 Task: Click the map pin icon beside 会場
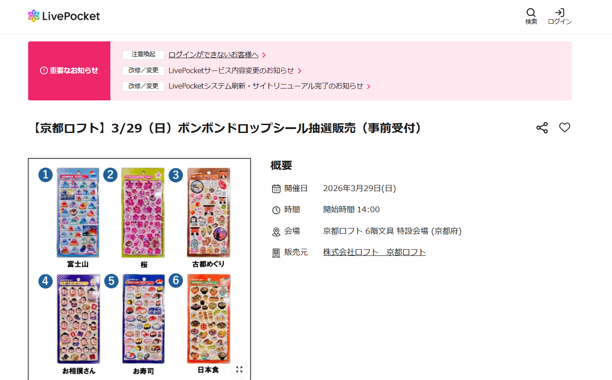(x=276, y=232)
